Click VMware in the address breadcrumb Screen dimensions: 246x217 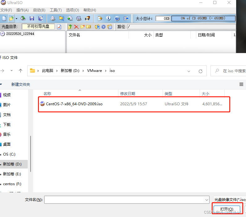tap(95, 71)
